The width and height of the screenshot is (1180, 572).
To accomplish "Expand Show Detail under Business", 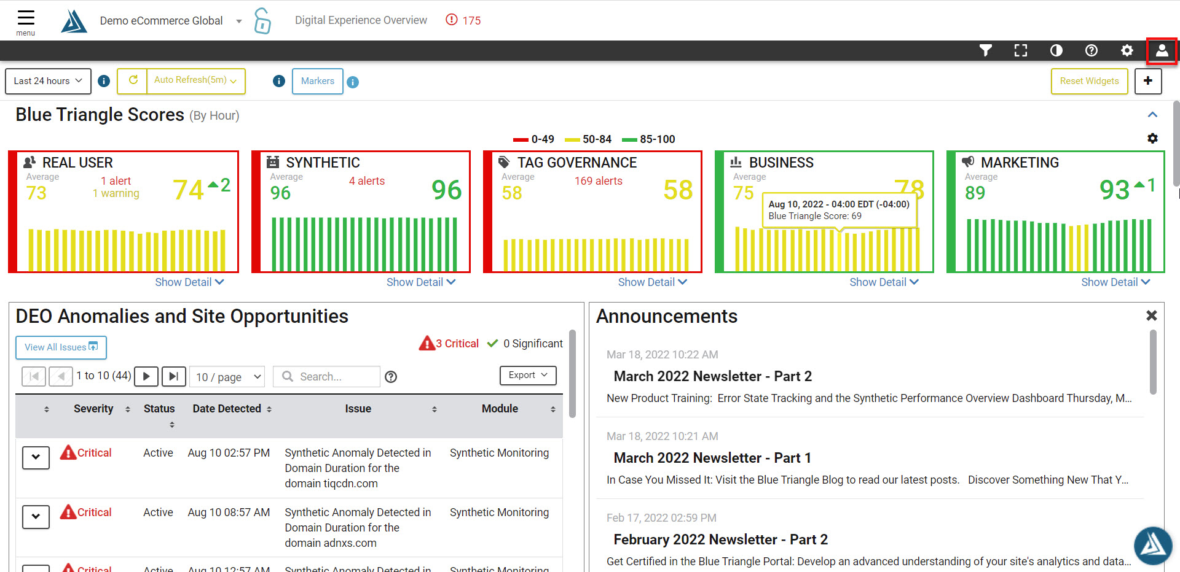I will point(884,282).
